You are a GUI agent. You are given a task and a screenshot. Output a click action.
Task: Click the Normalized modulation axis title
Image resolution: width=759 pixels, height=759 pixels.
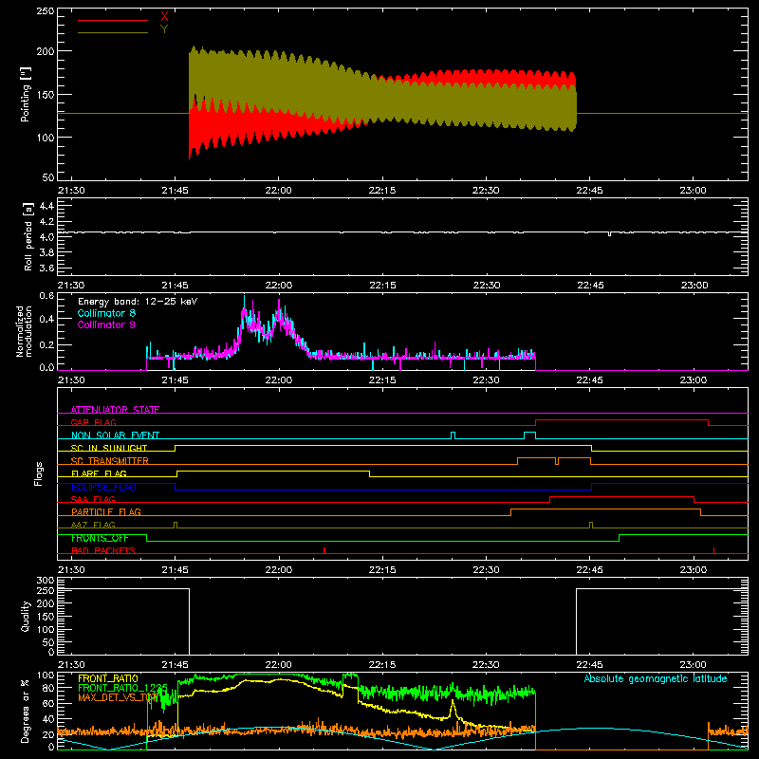click(x=25, y=331)
